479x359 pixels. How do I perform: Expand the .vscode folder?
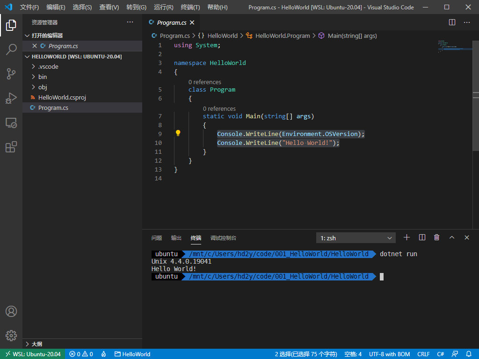[x=83, y=66]
